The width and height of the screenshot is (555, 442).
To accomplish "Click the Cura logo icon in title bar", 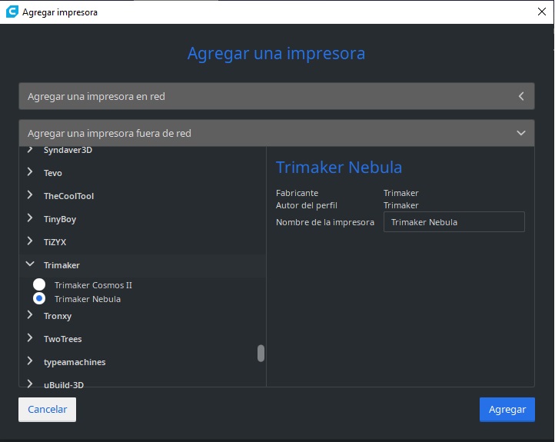I will pos(12,12).
